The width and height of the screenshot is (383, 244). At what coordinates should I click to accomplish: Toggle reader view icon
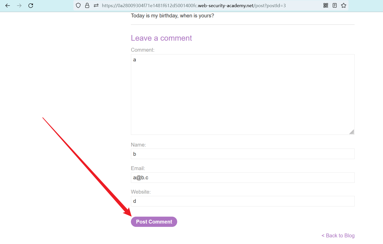335,5
